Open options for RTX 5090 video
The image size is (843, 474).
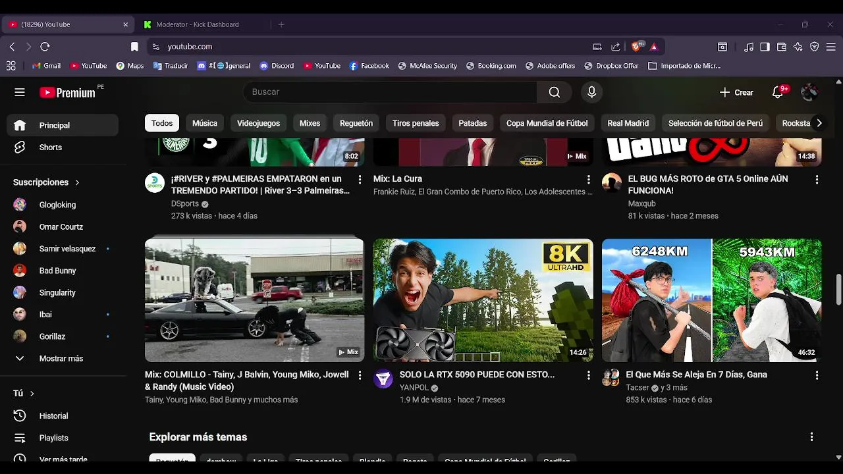[588, 375]
